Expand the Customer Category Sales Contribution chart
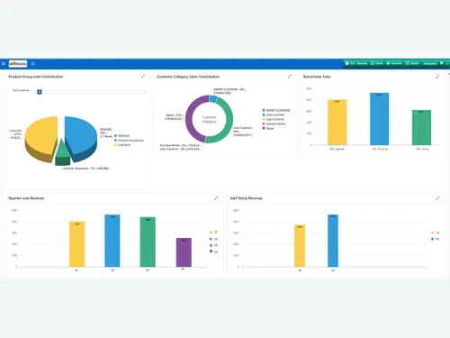450x338 pixels. [x=290, y=77]
